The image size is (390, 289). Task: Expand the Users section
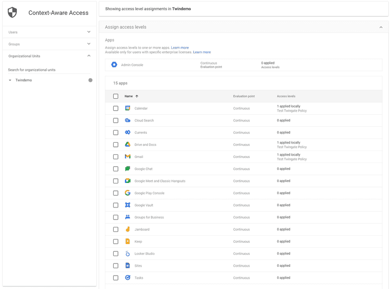tap(89, 32)
